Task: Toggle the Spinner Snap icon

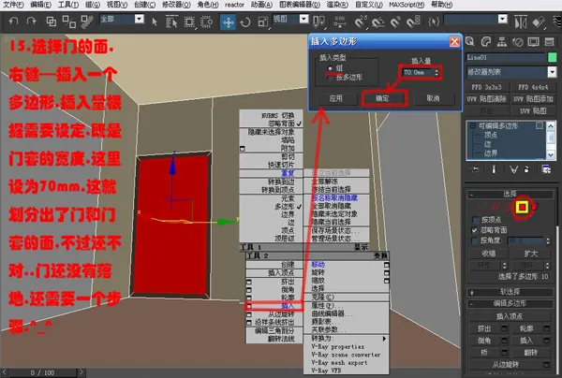Action: [x=413, y=22]
